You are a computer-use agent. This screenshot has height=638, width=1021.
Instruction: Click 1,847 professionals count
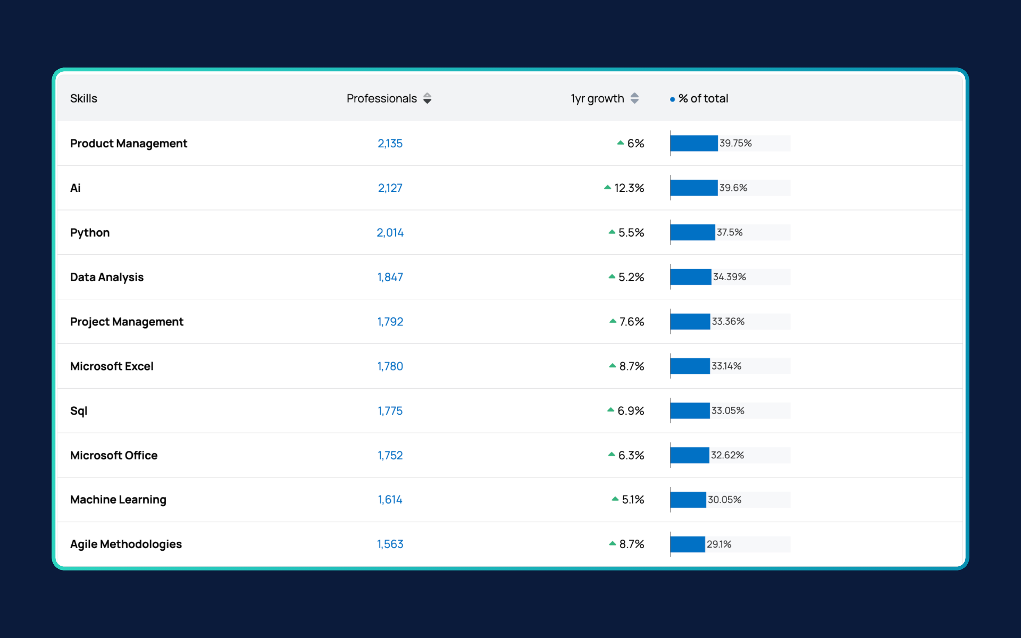coord(390,278)
